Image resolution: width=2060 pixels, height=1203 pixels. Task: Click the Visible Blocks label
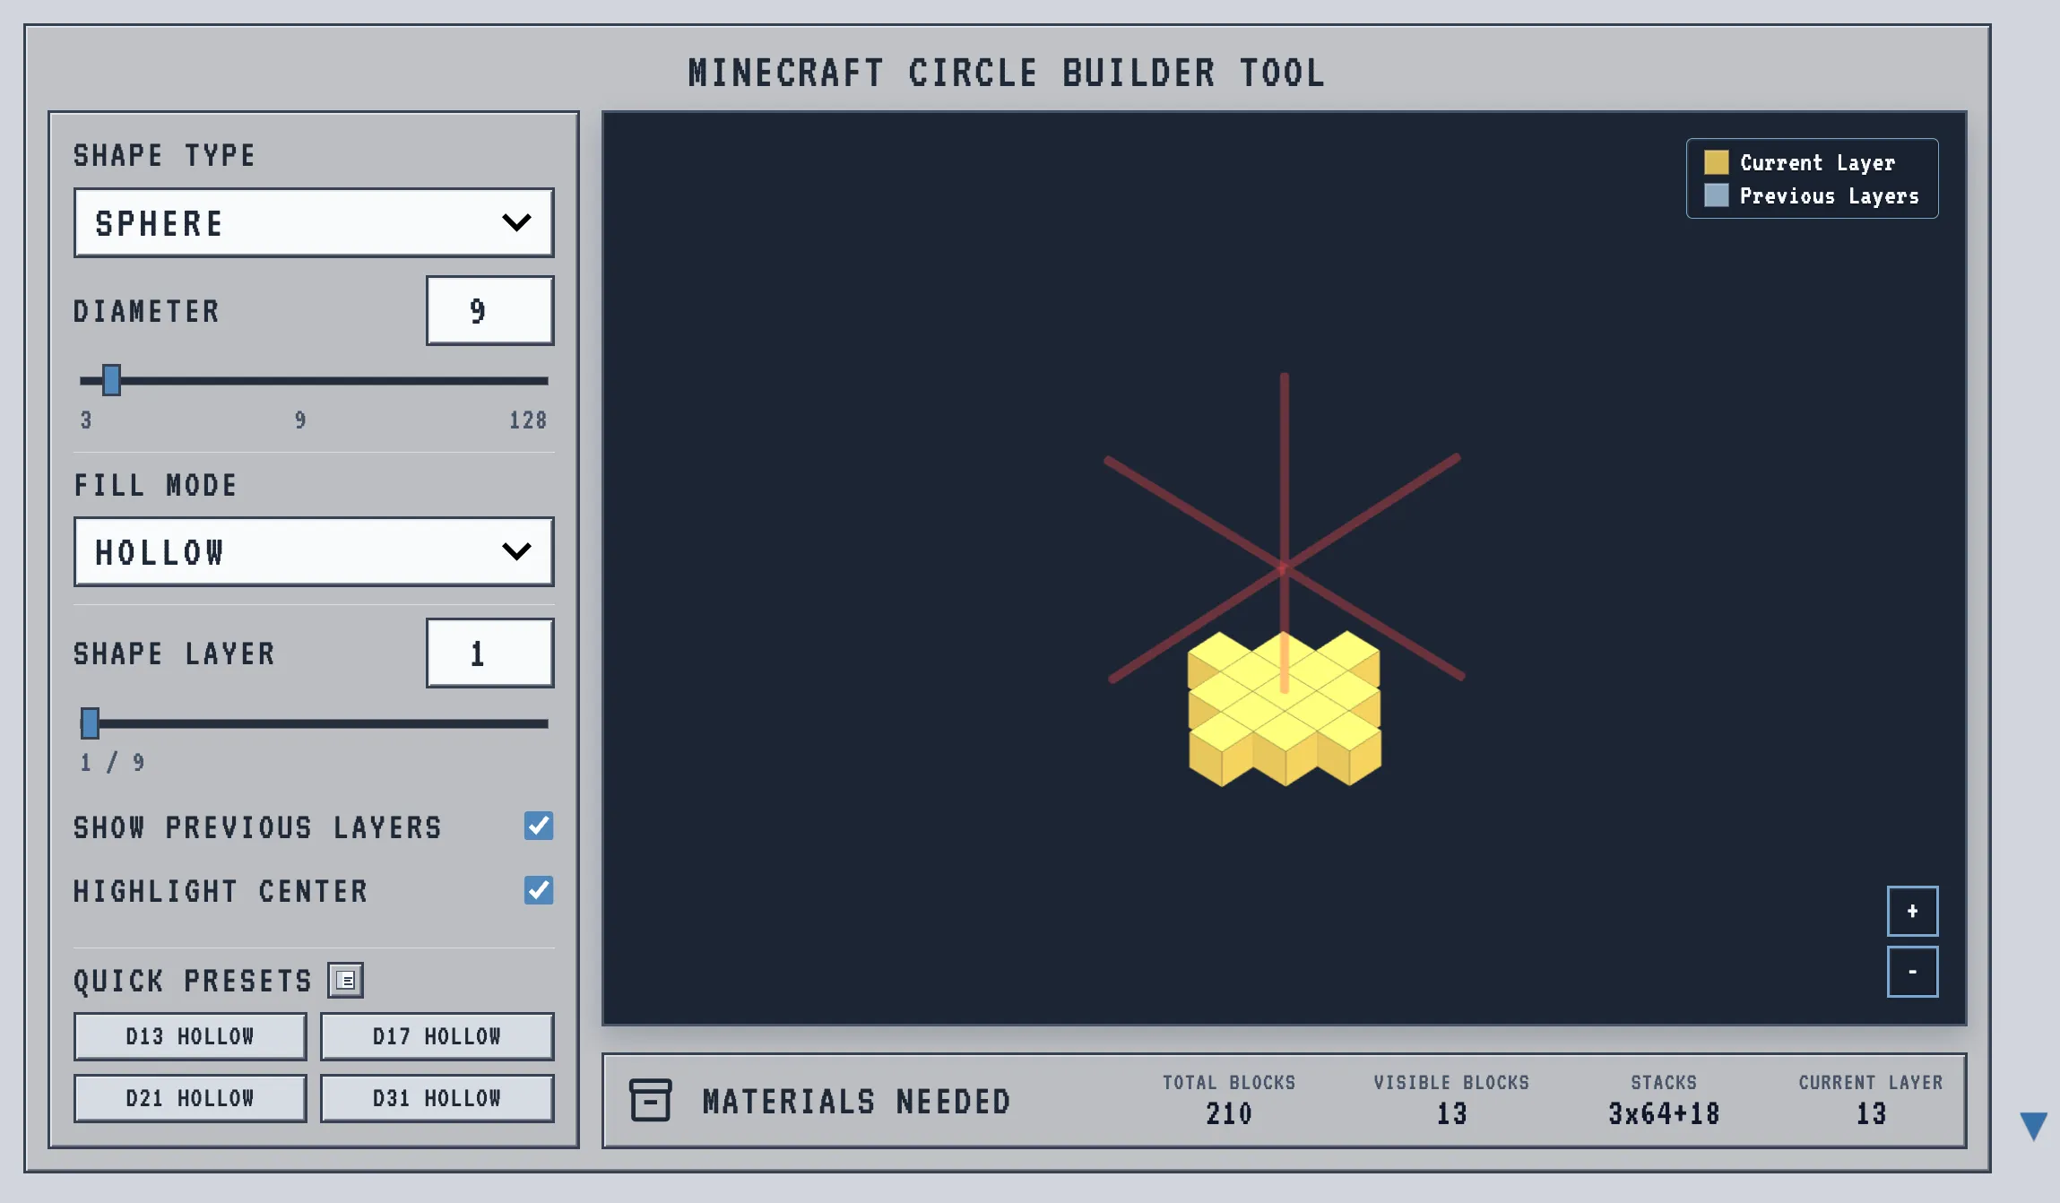coord(1451,1083)
